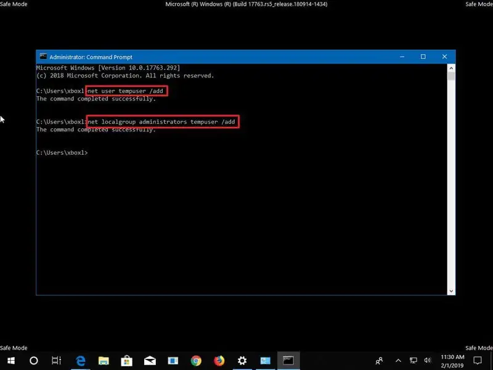Open the Mail app on the taskbar
The width and height of the screenshot is (493, 370).
point(150,360)
